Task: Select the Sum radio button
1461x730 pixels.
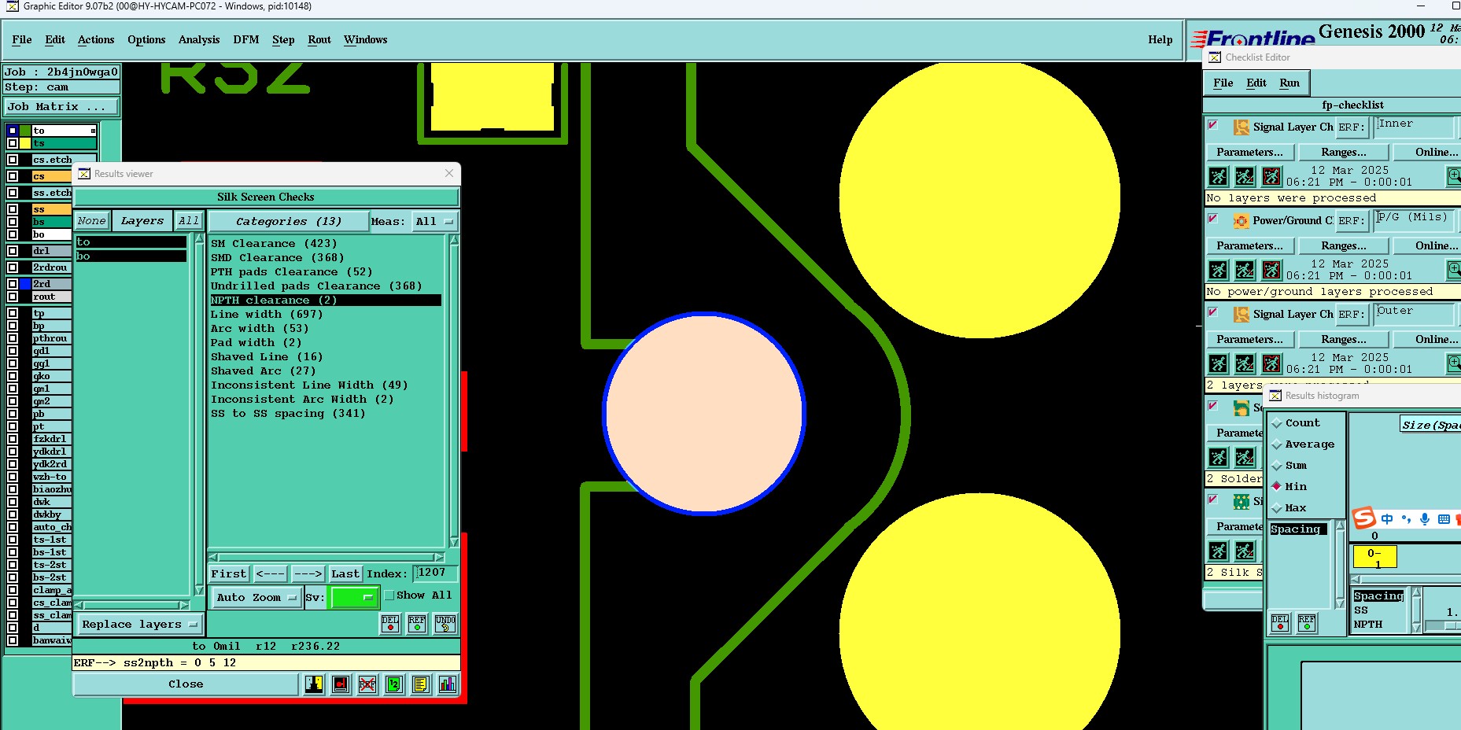Action: 1277,466
